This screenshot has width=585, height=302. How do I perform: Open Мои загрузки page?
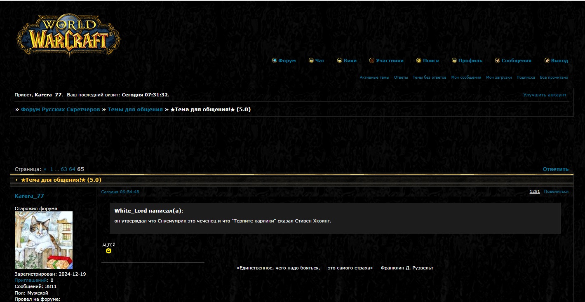(x=498, y=77)
